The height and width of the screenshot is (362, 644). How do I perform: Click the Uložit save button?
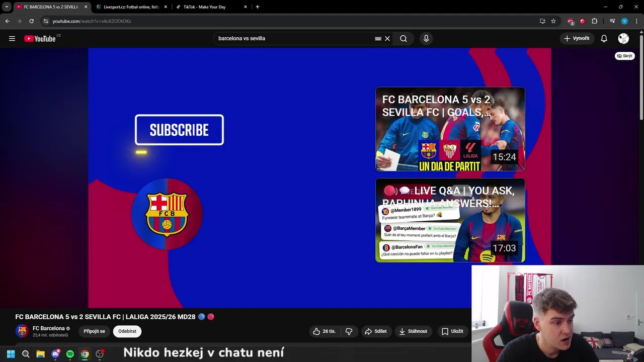coord(452,331)
